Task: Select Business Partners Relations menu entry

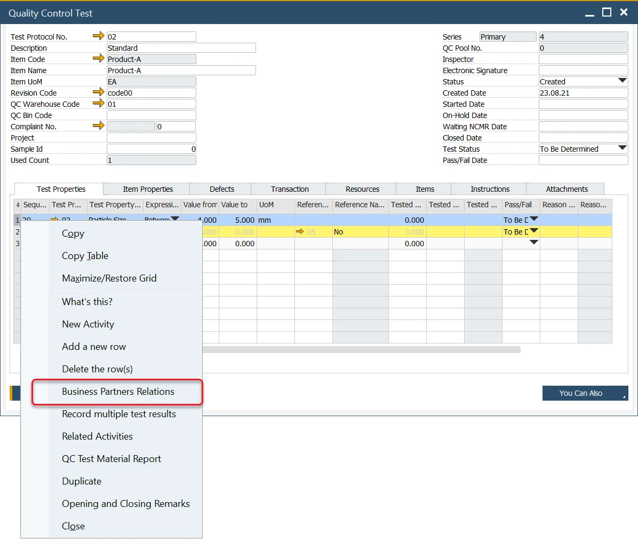Action: click(x=118, y=392)
